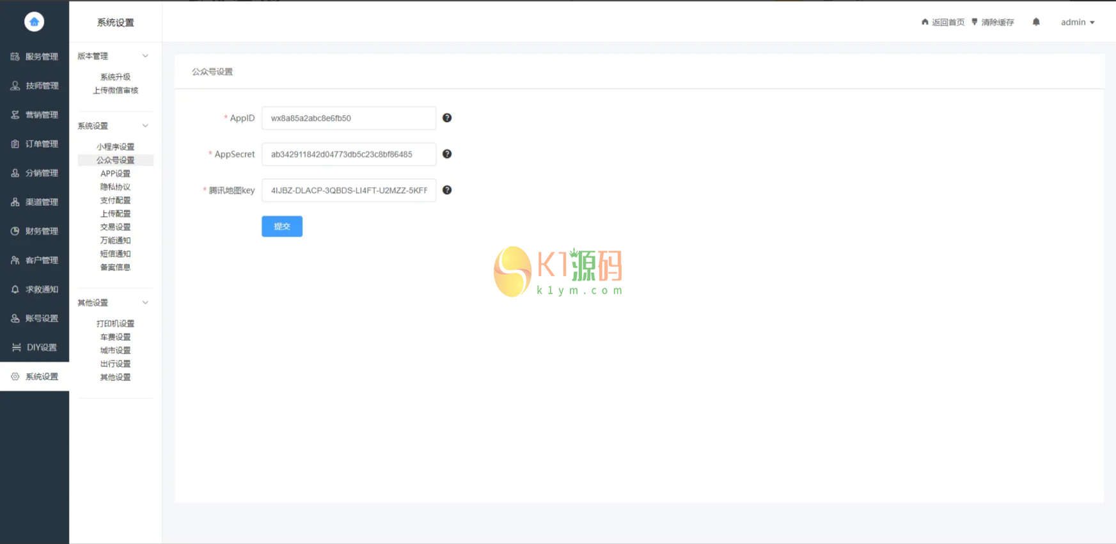Open the admin account dropdown
The height and width of the screenshot is (544, 1116).
pos(1078,22)
